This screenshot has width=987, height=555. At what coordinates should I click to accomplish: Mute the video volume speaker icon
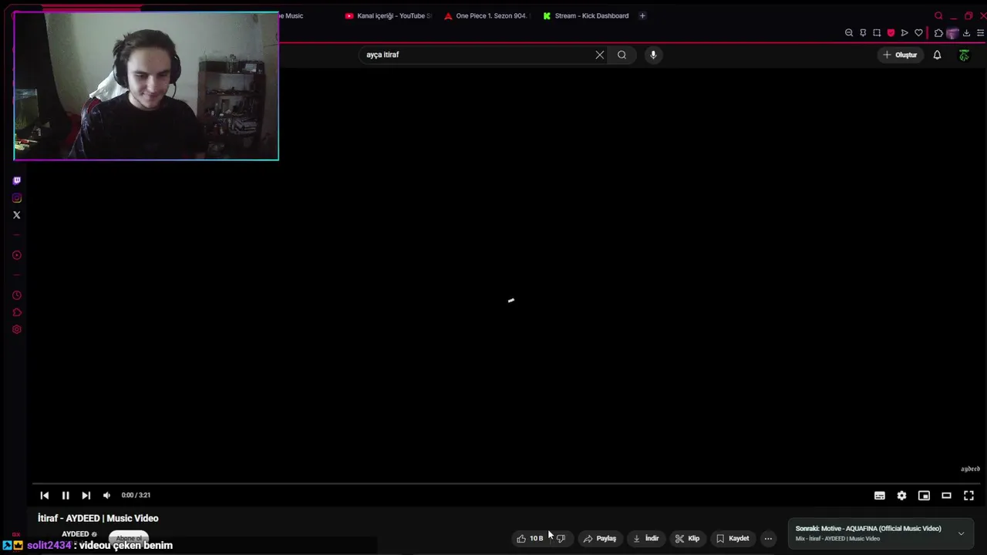[x=107, y=496]
